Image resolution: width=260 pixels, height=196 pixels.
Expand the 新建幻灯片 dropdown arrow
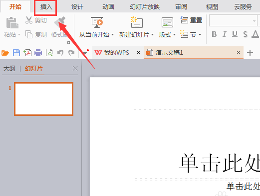pyautogui.click(x=152, y=35)
